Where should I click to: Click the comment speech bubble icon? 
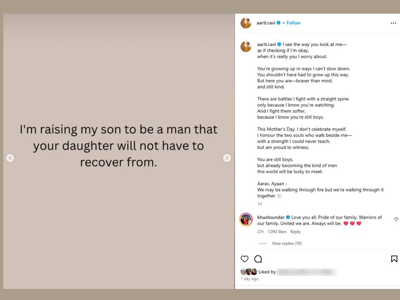[x=258, y=259]
